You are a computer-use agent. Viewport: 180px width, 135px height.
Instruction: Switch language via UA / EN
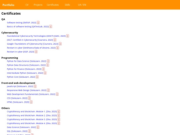pos(82,5)
